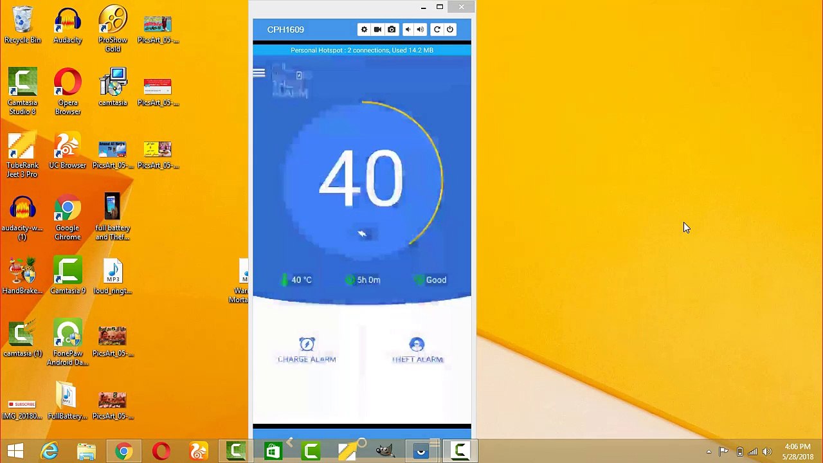Tap the 40 battery percentage gauge
The image size is (823, 463).
tap(362, 179)
